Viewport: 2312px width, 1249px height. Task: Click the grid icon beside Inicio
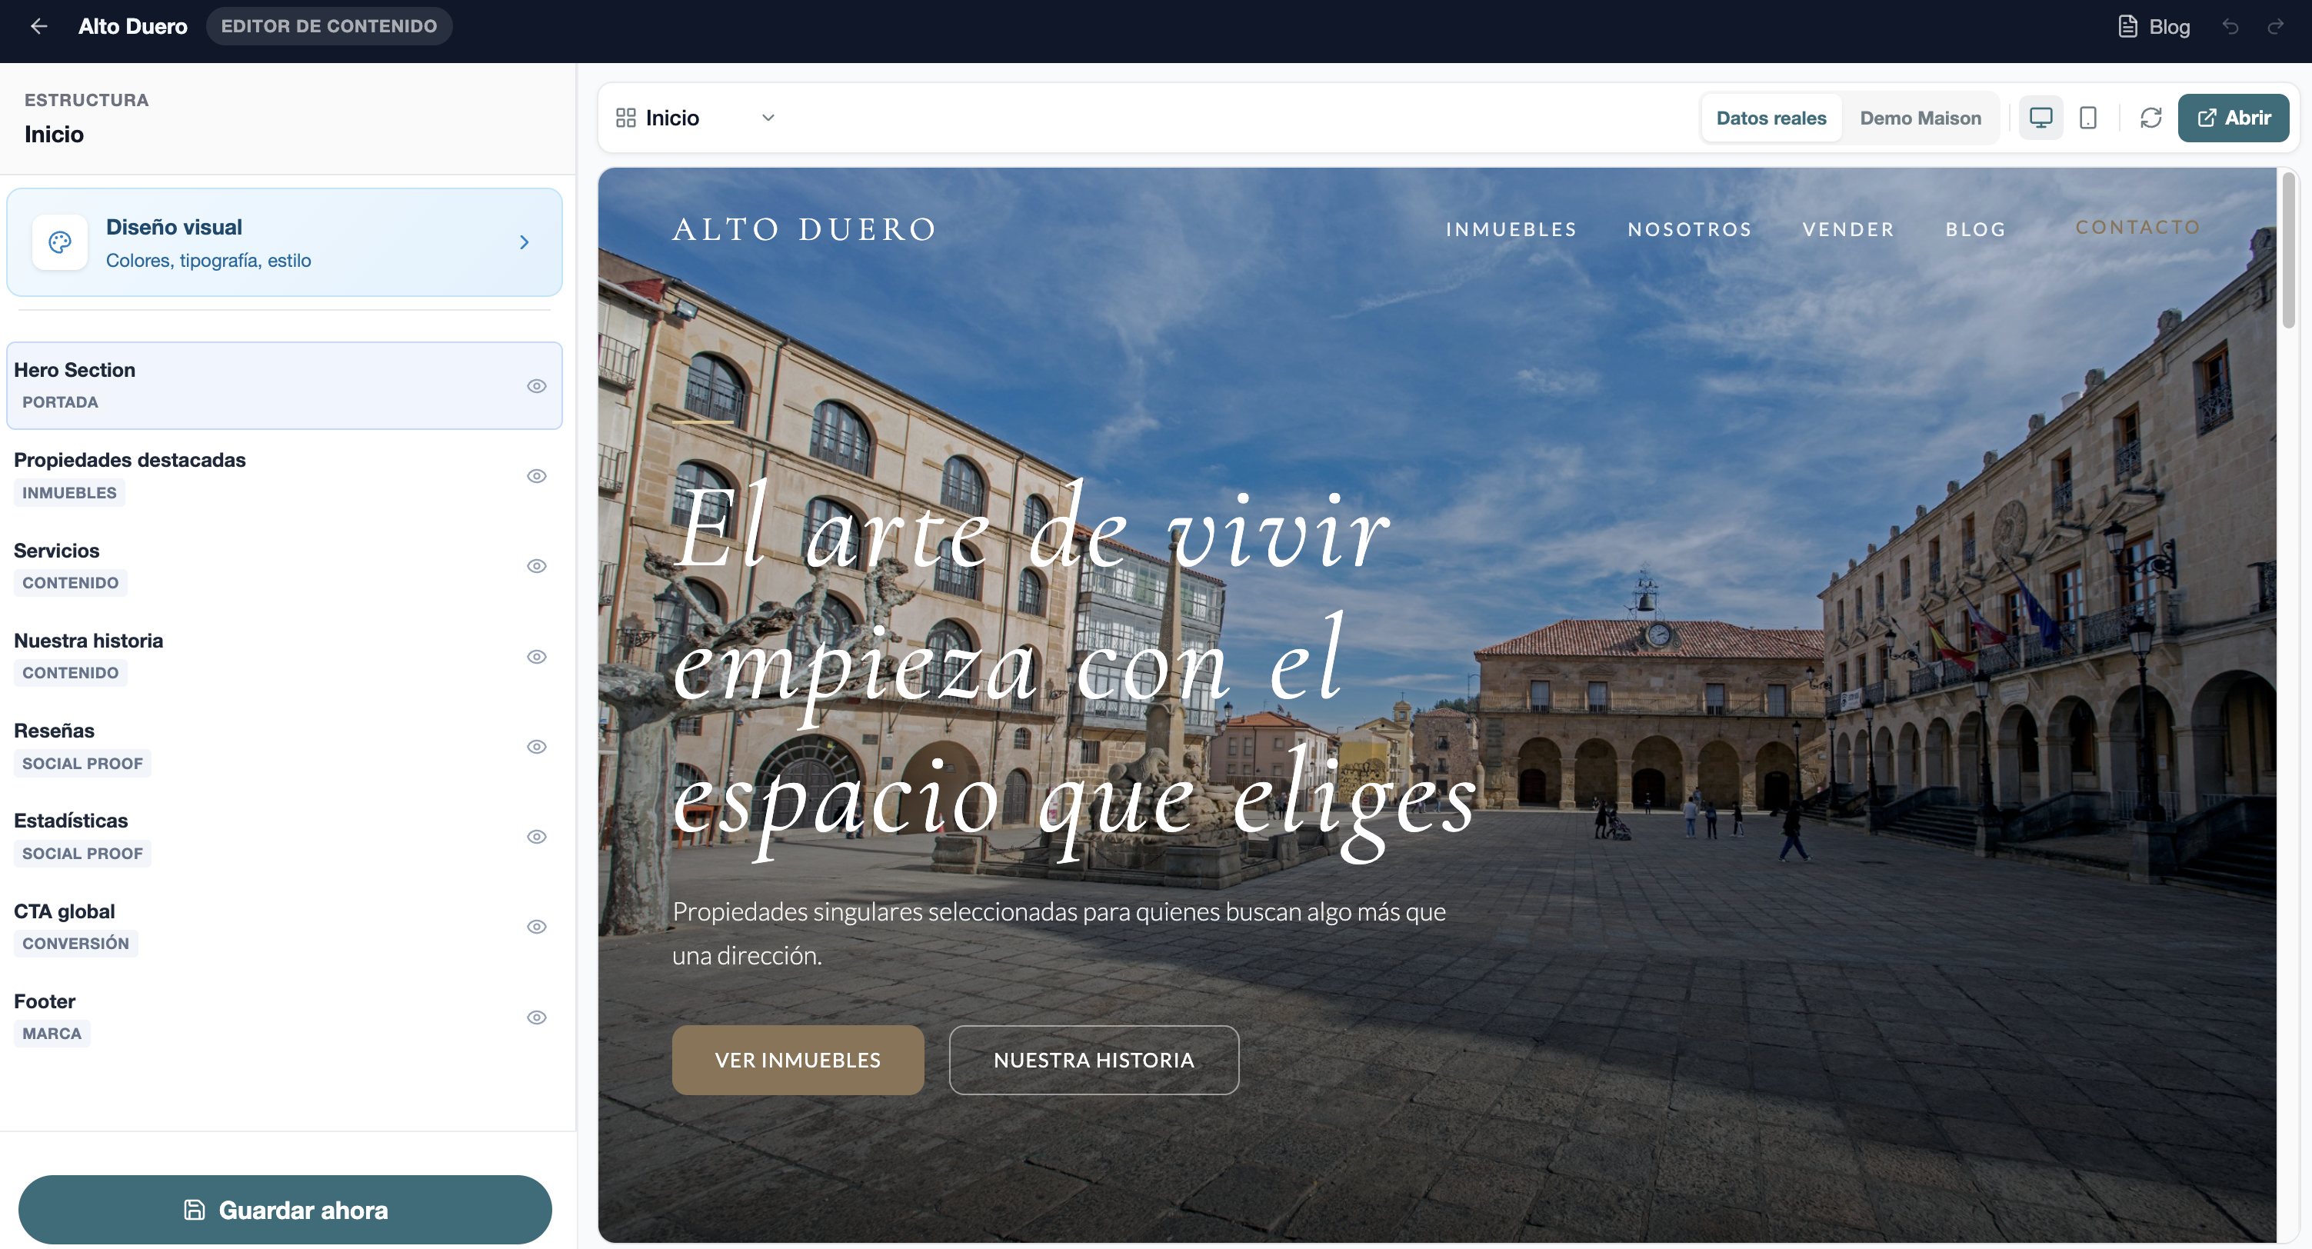pyautogui.click(x=625, y=118)
